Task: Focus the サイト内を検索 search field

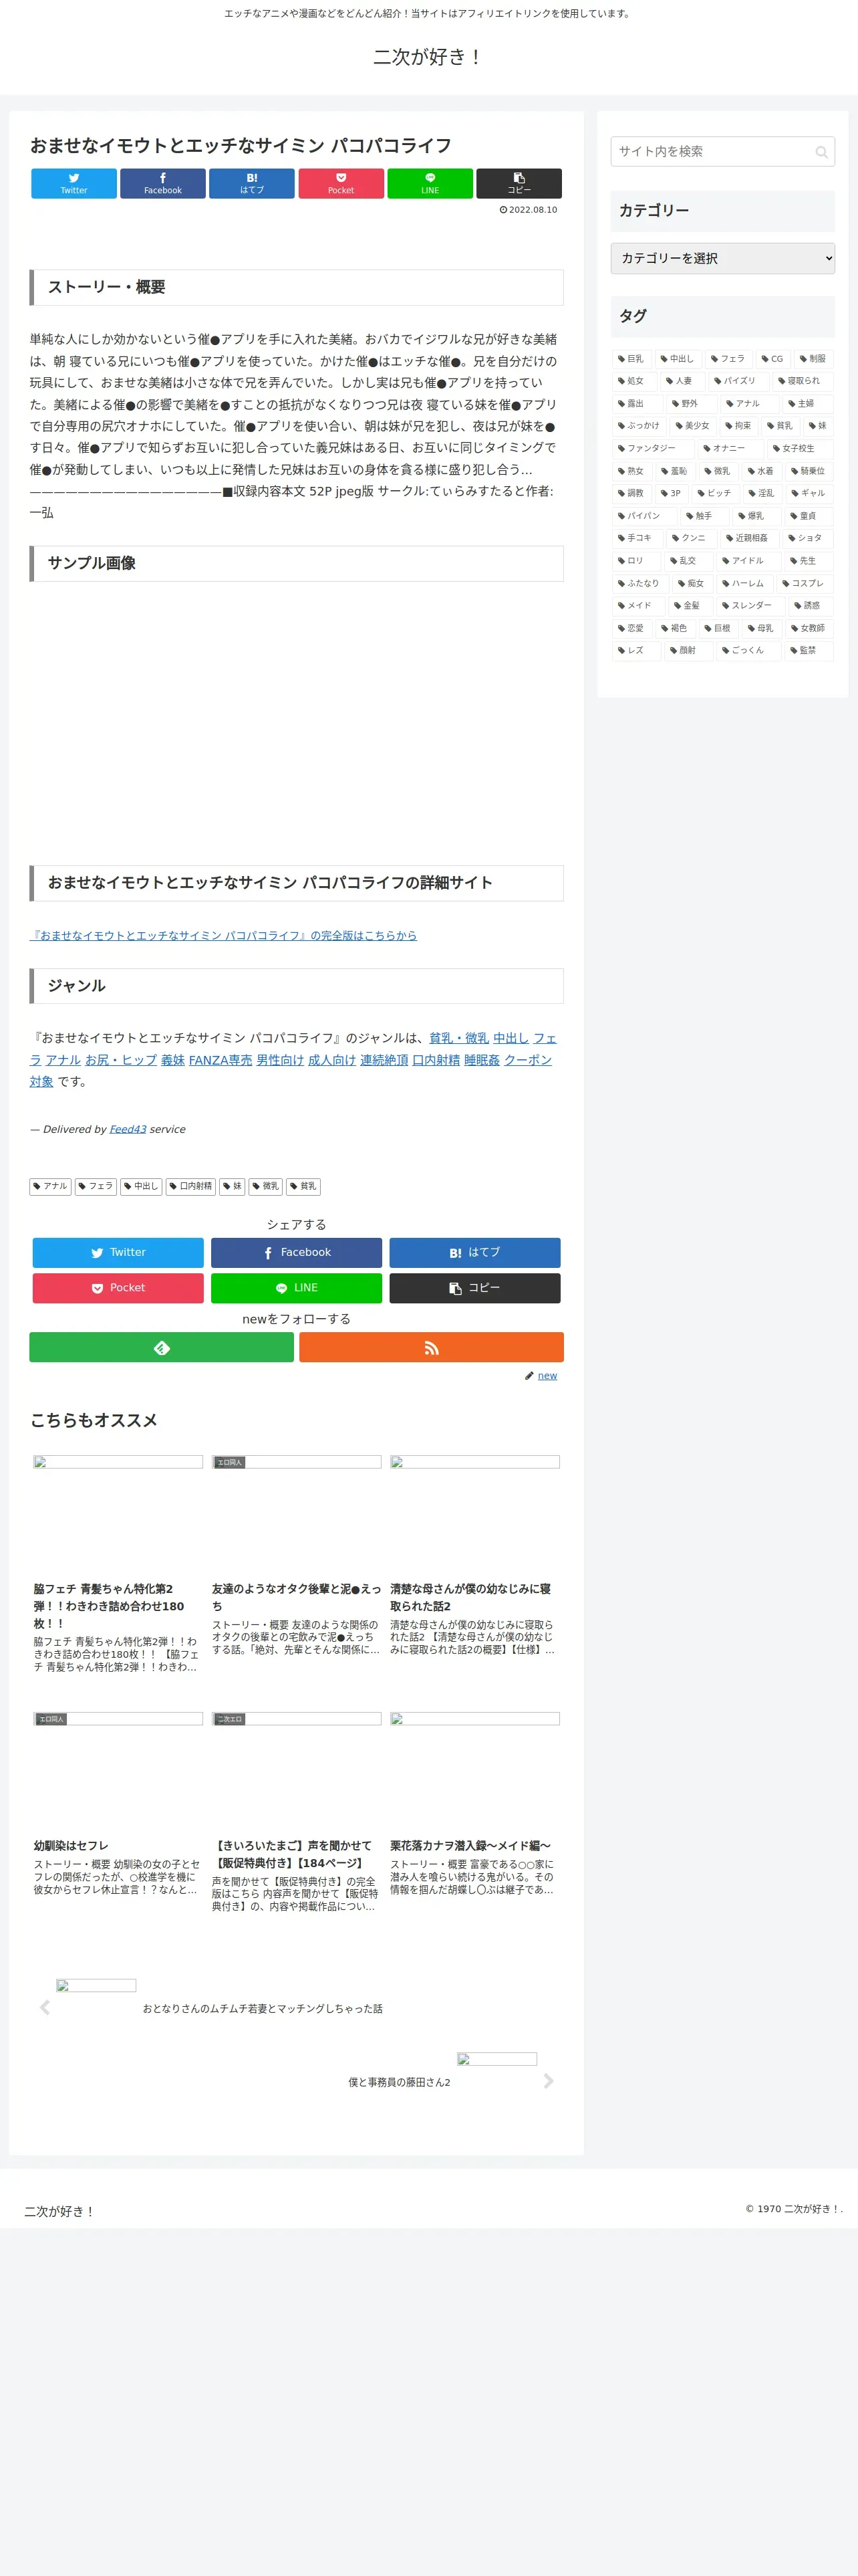Action: tap(722, 151)
